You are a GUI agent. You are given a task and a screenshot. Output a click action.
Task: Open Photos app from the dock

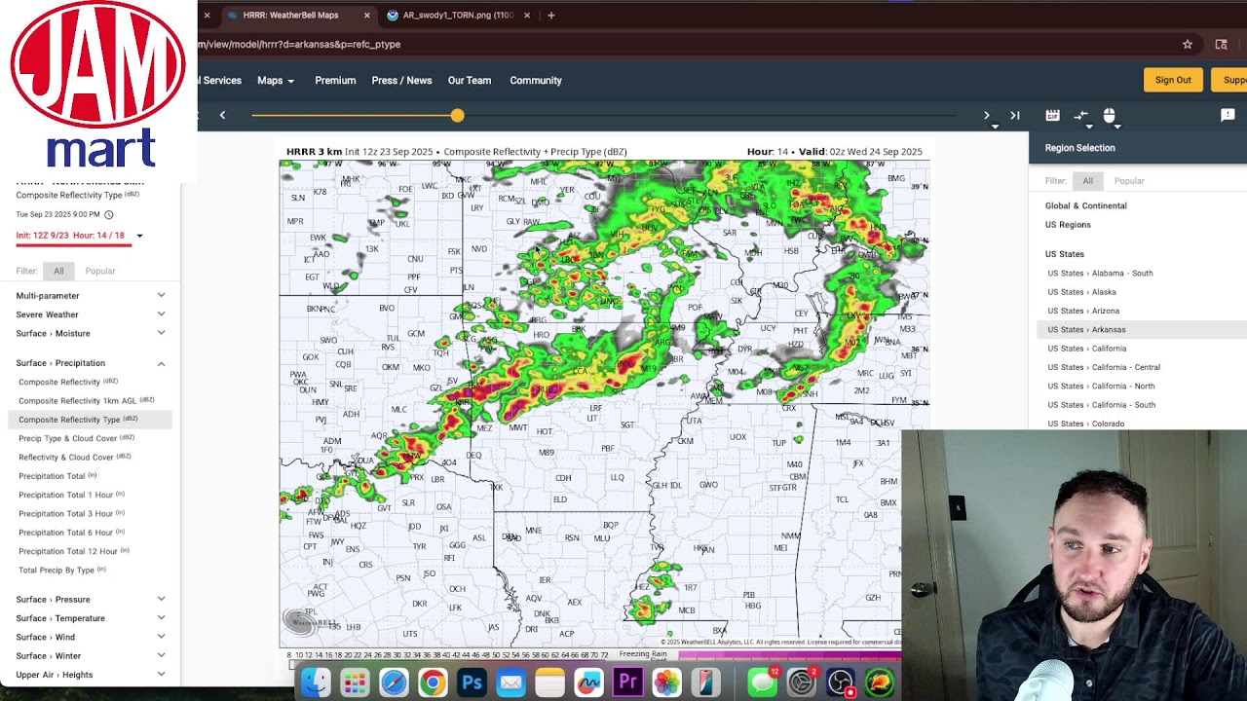point(666,683)
